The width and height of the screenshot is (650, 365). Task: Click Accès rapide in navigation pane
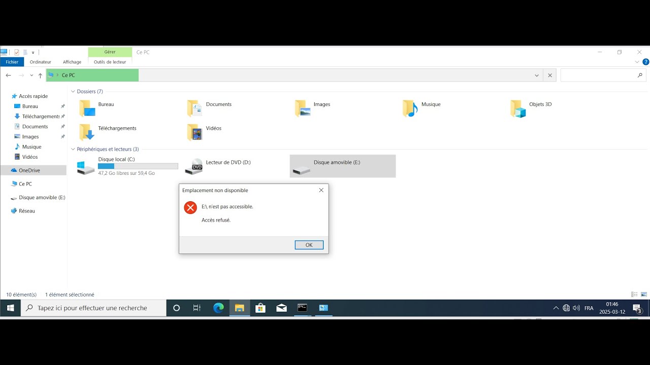(x=33, y=96)
